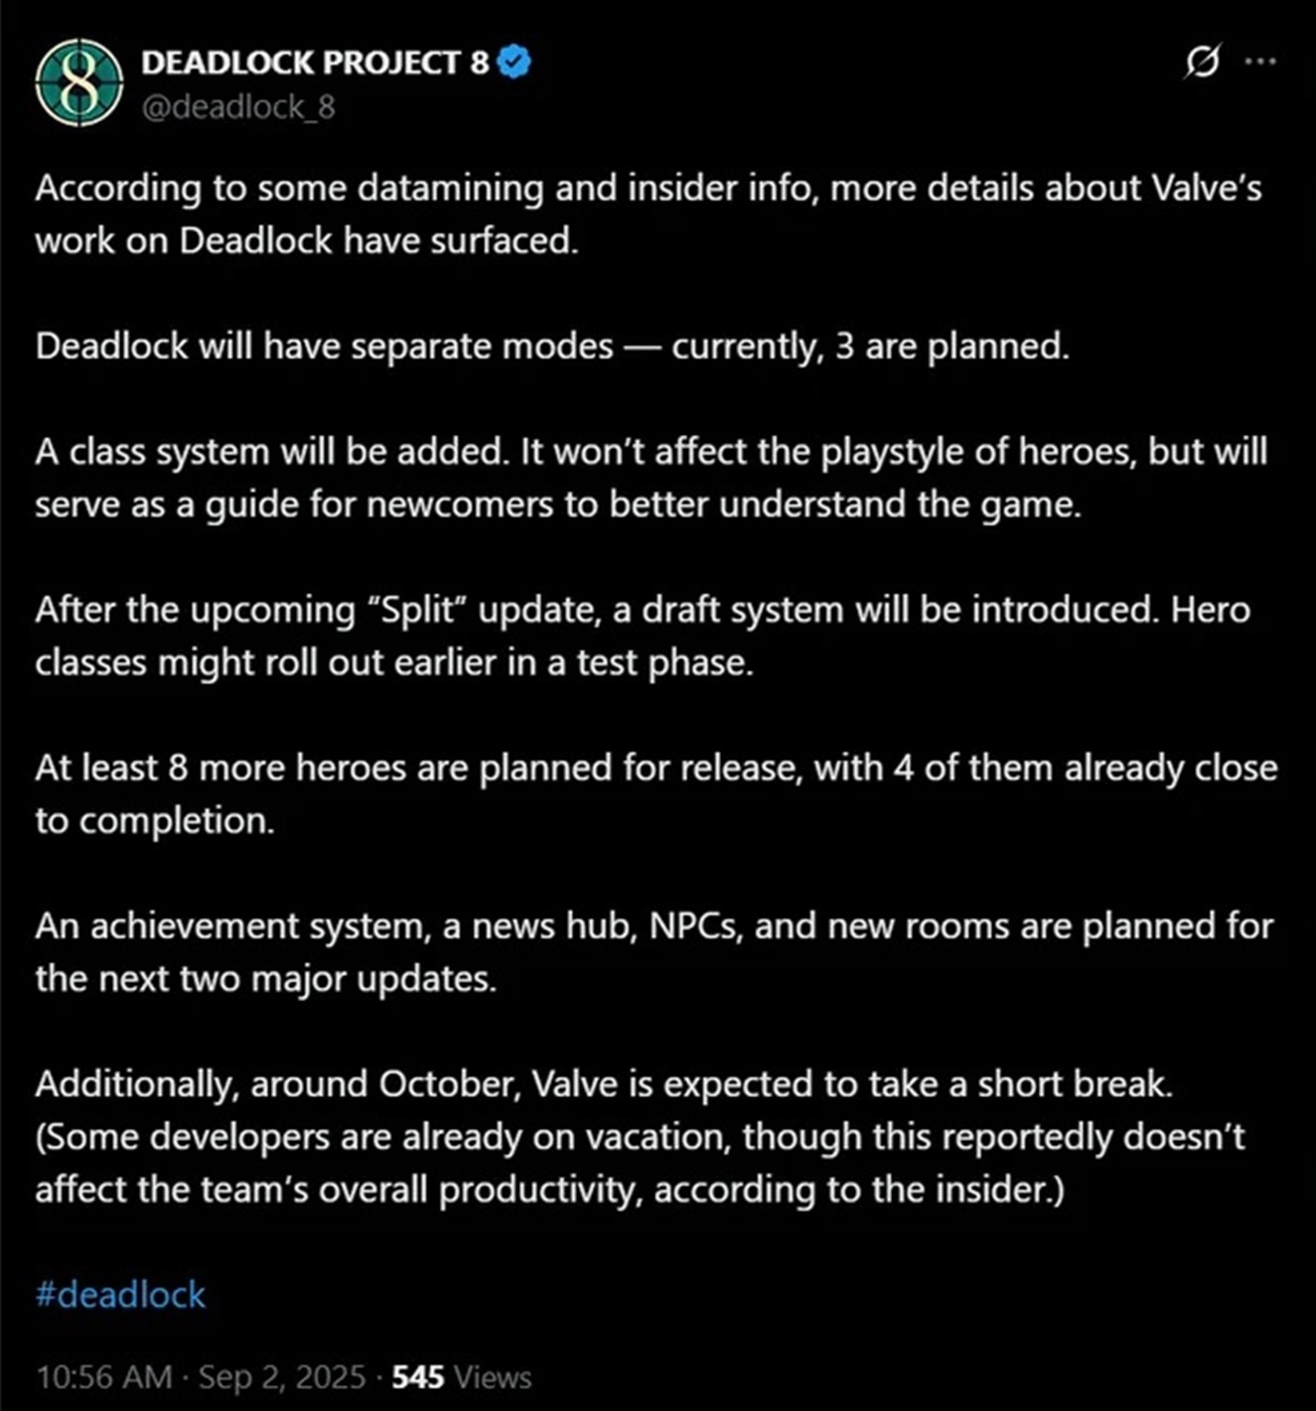Image resolution: width=1316 pixels, height=1411 pixels.
Task: Click 'Valve’s' in the first sentence
Action: [x=1207, y=188]
